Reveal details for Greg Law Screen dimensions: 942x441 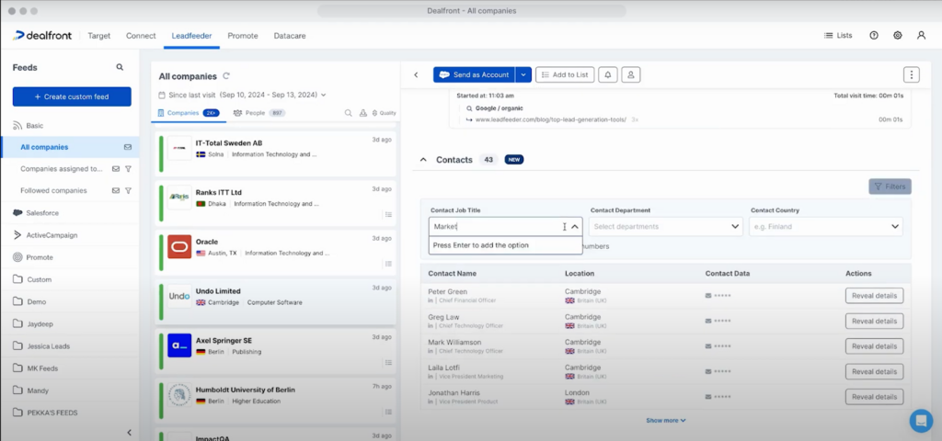(874, 321)
